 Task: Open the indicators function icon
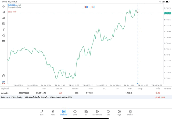tap(3, 29)
